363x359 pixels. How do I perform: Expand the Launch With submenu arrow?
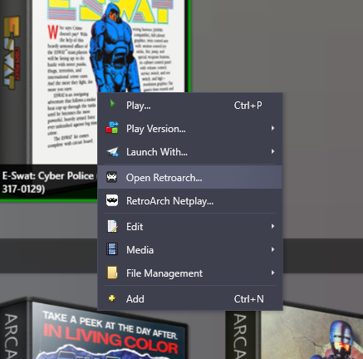[x=272, y=151]
